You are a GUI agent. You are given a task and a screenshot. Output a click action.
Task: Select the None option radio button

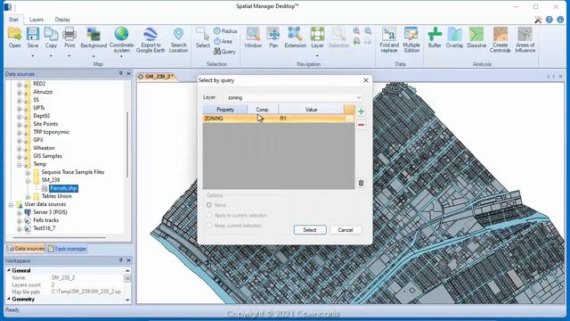pyautogui.click(x=209, y=205)
